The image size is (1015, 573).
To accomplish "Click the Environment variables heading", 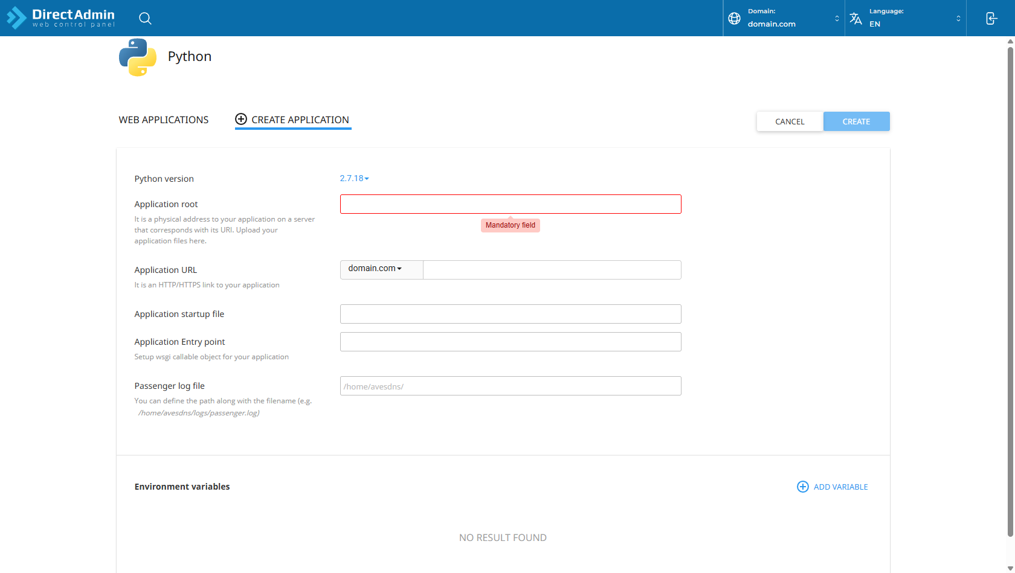I will 182,487.
